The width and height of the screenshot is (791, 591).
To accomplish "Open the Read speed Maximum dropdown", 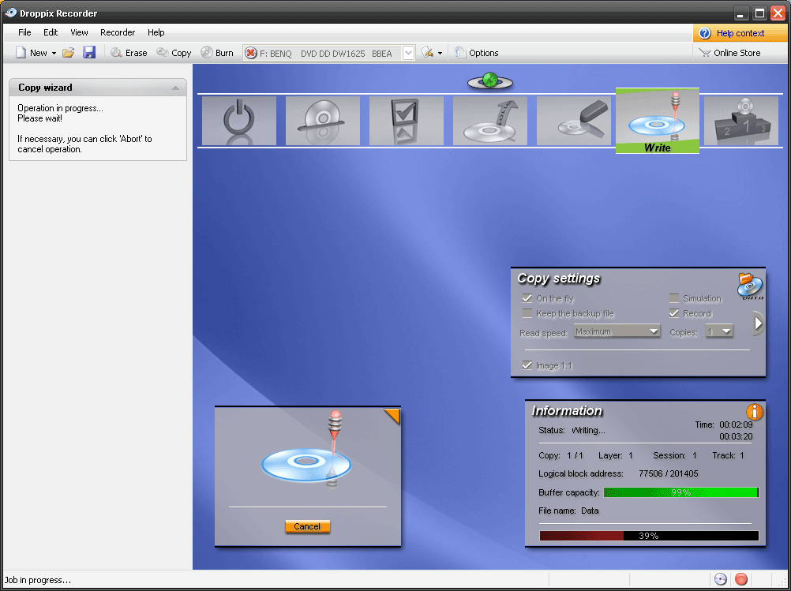I will click(617, 331).
